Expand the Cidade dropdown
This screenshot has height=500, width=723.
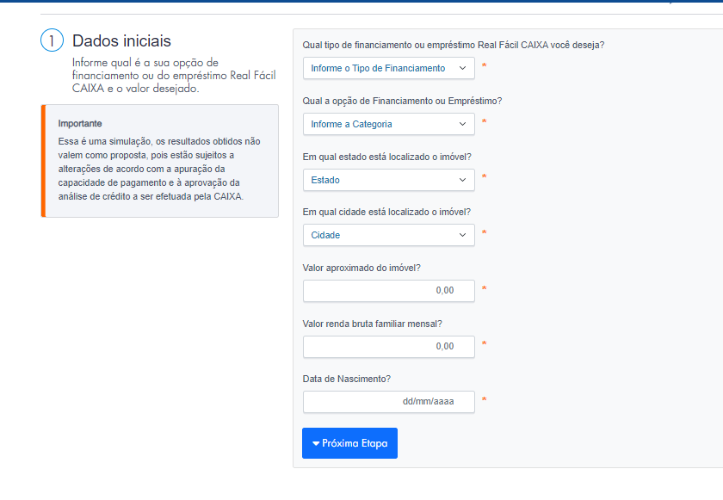click(389, 235)
